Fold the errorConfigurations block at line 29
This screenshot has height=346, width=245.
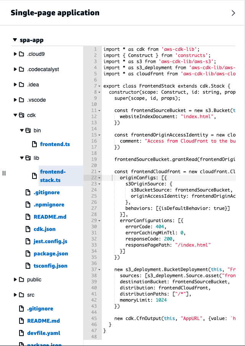click(100, 221)
